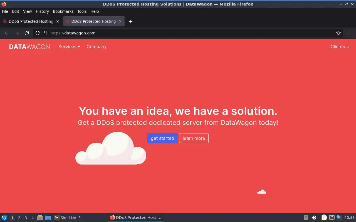Bookmark this page with the star icon
The width and height of the screenshot is (356, 222).
point(338,33)
